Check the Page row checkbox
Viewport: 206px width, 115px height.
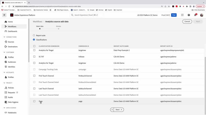pos(34,101)
